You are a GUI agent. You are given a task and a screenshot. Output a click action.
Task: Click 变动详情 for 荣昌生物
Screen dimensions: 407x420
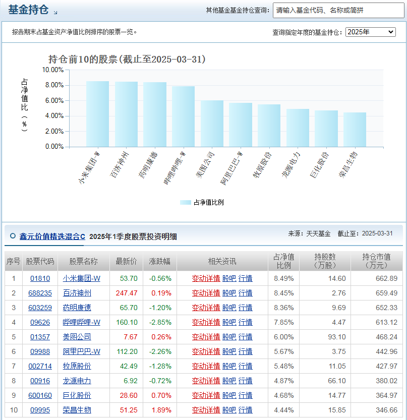(206, 410)
